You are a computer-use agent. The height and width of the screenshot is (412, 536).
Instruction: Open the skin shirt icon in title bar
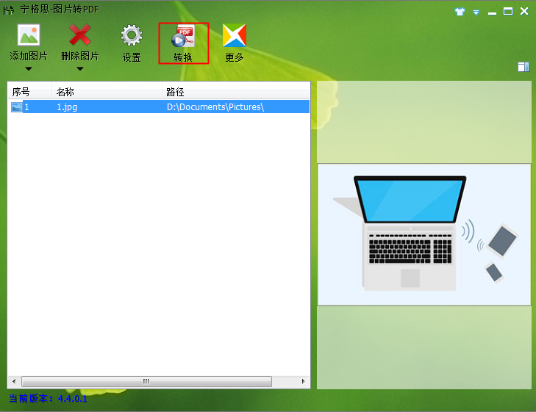pos(460,12)
